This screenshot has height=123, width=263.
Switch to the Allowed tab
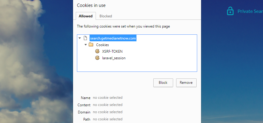(86, 16)
